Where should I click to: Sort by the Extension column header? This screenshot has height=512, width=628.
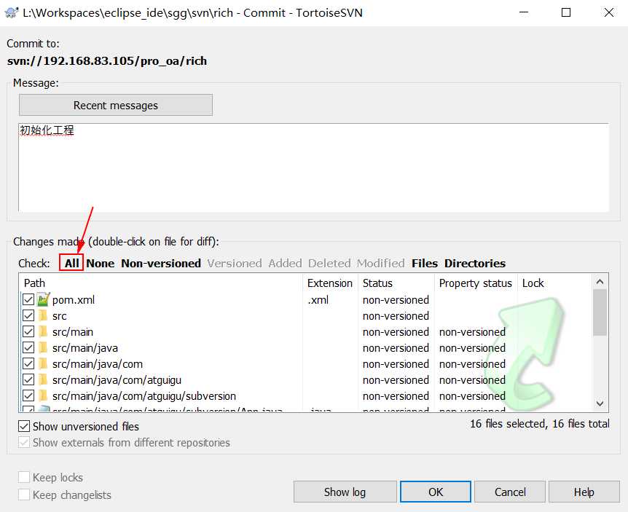pyautogui.click(x=330, y=283)
